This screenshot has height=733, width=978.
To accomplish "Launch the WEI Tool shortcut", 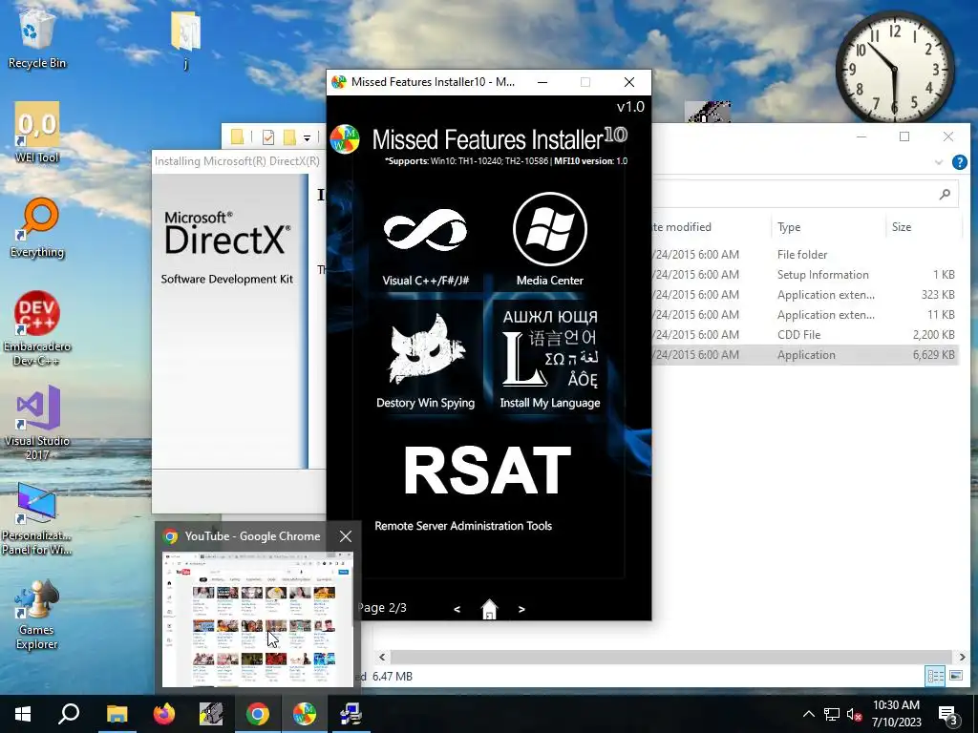I will click(x=37, y=133).
